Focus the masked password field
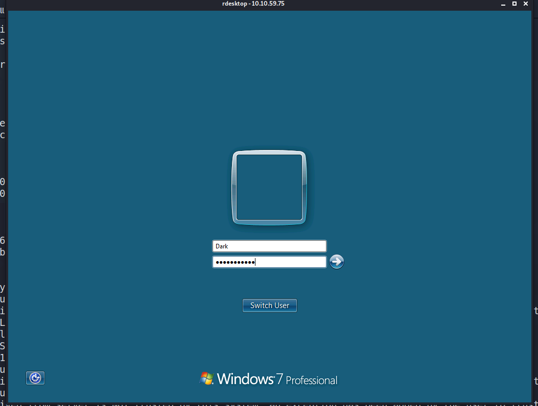 pyautogui.click(x=269, y=262)
